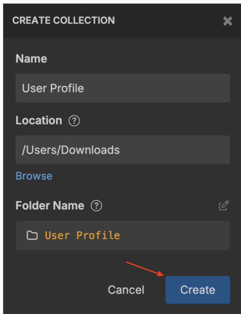Click the Folder Name label text
This screenshot has height=314, width=241.
click(x=50, y=206)
